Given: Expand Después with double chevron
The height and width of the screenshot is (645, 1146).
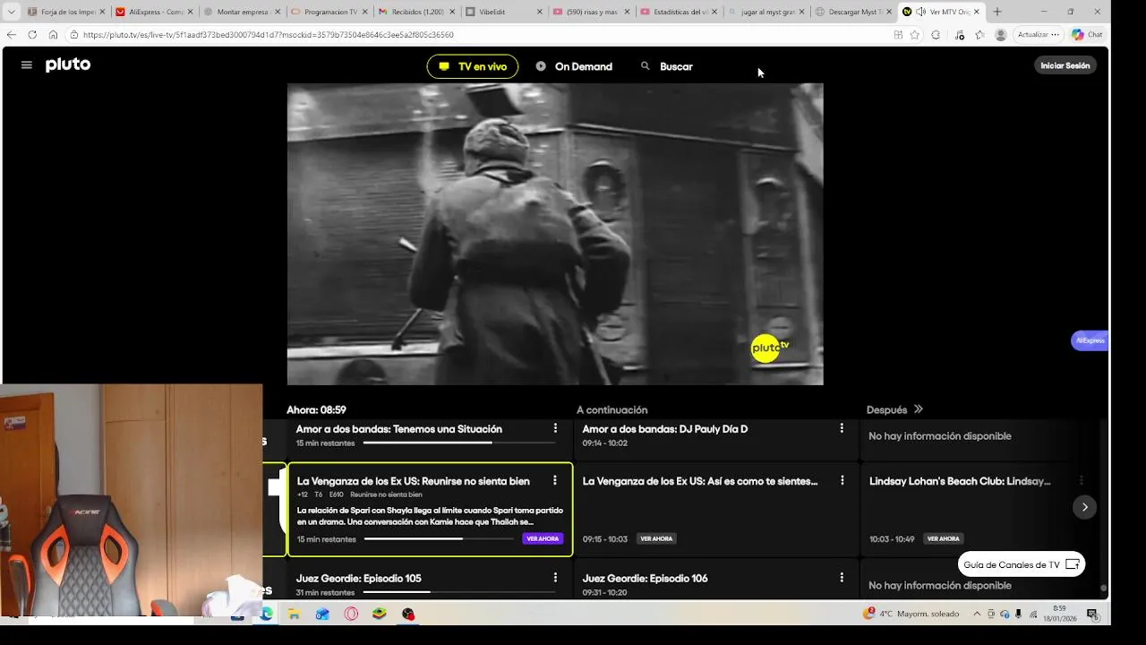Looking at the screenshot, I should pyautogui.click(x=918, y=409).
